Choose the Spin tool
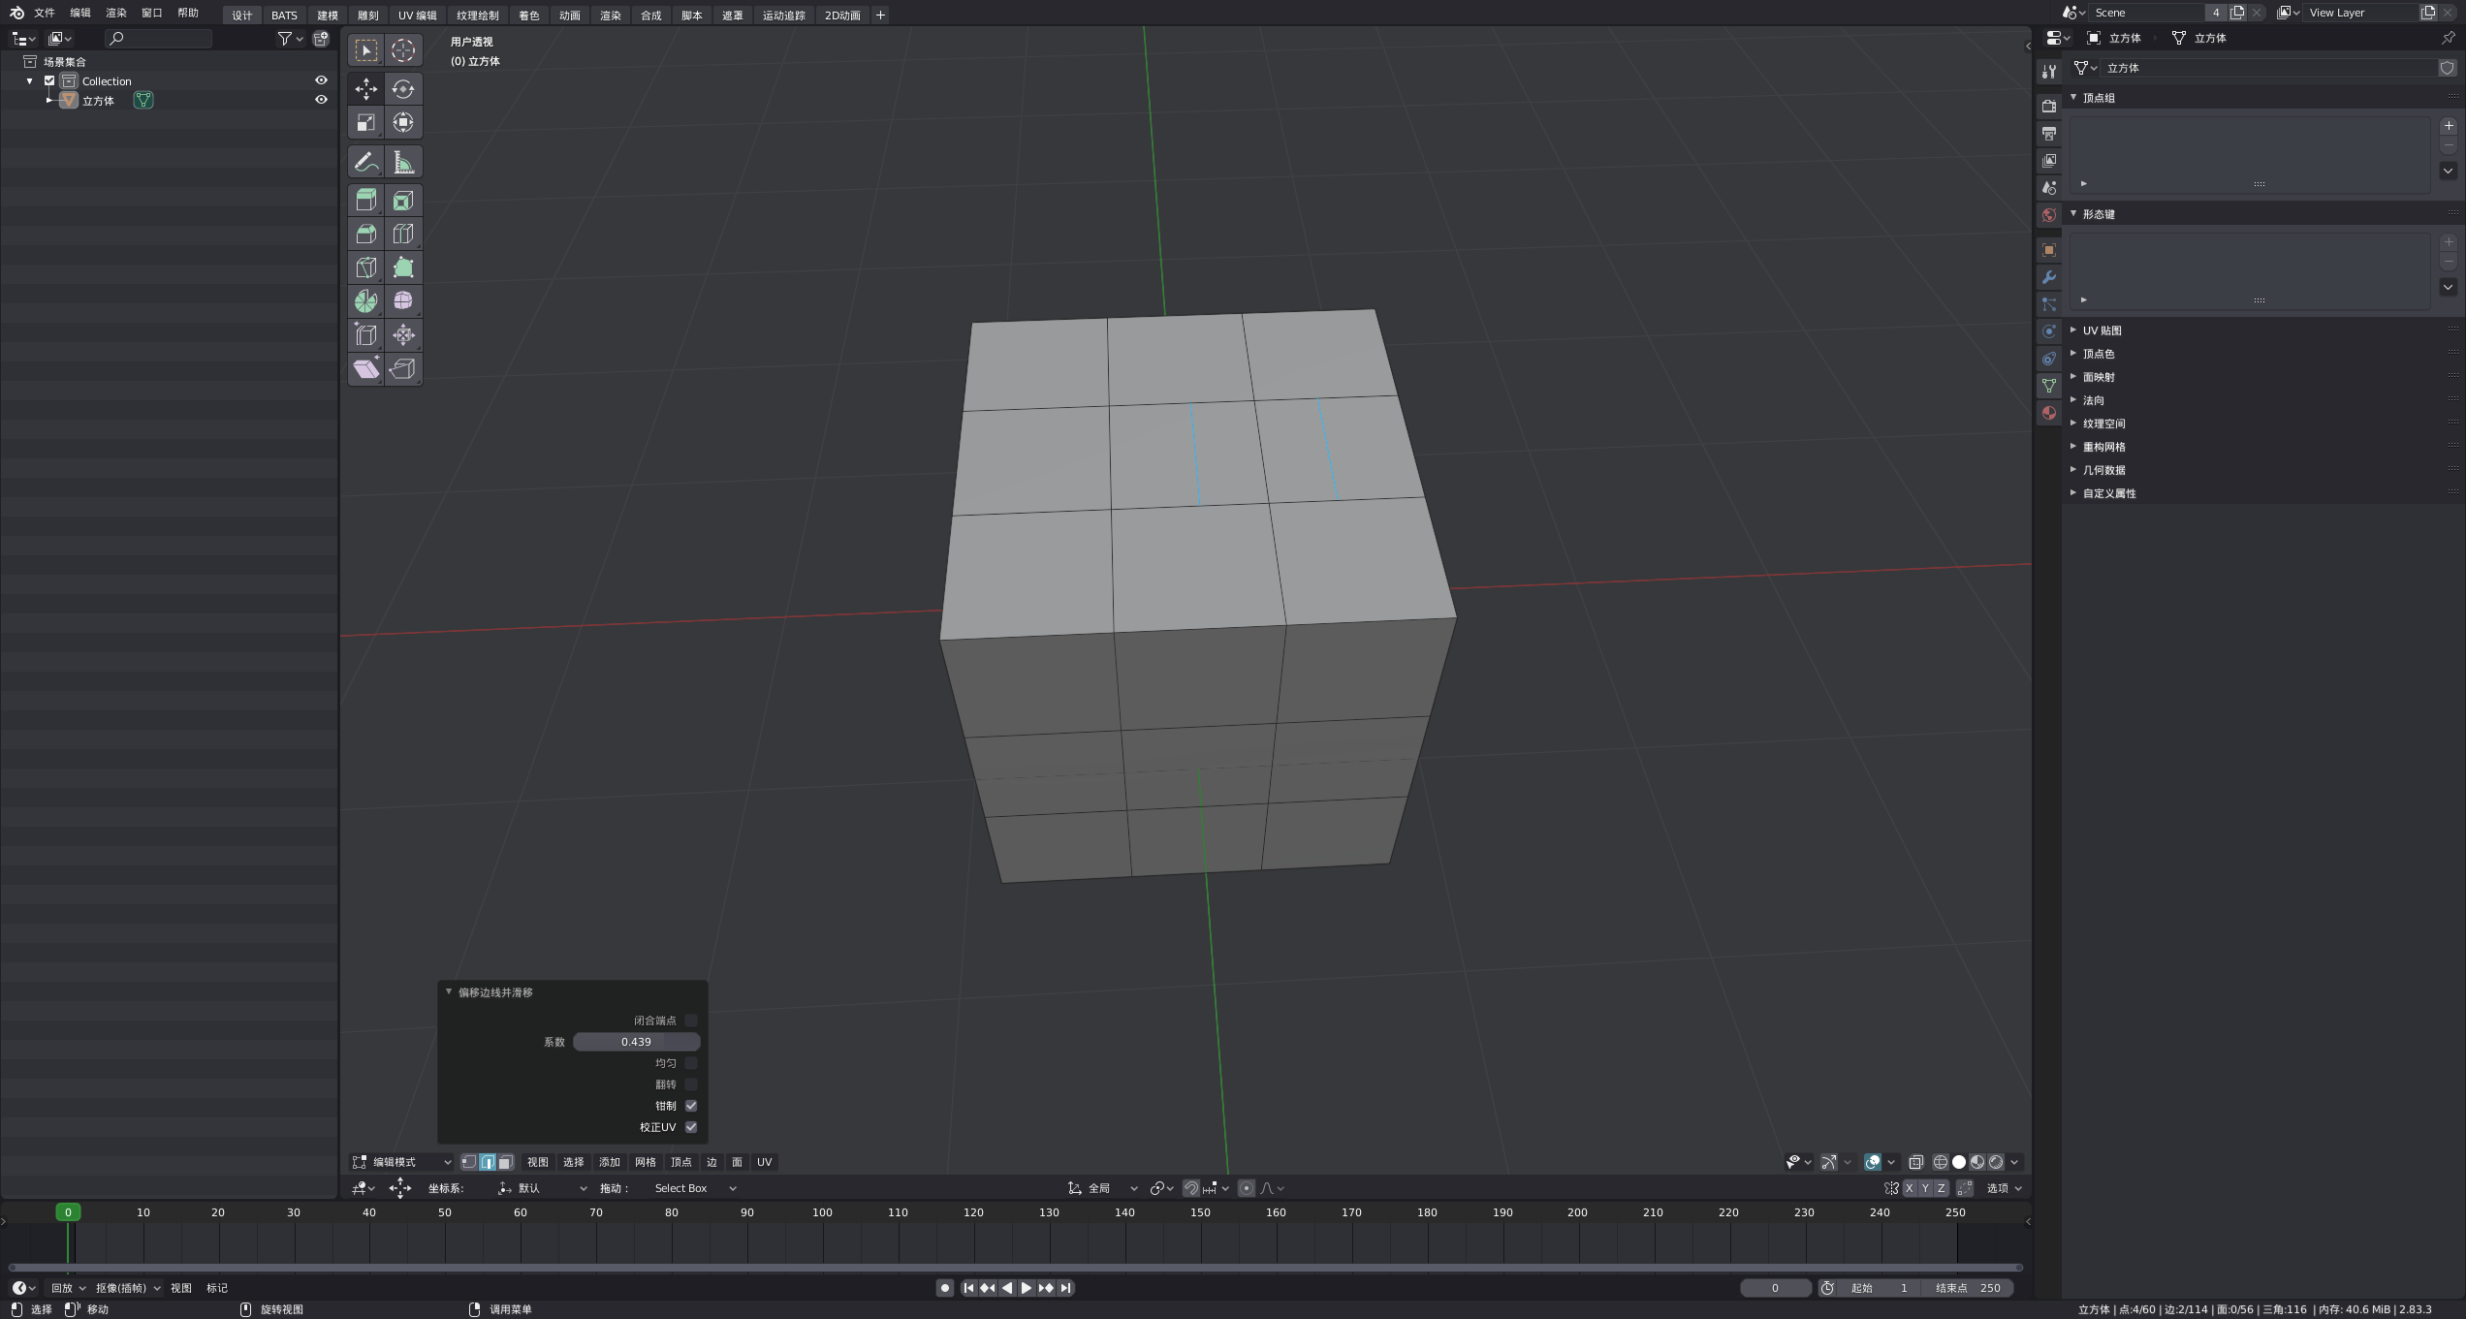This screenshot has width=2466, height=1319. [x=366, y=301]
